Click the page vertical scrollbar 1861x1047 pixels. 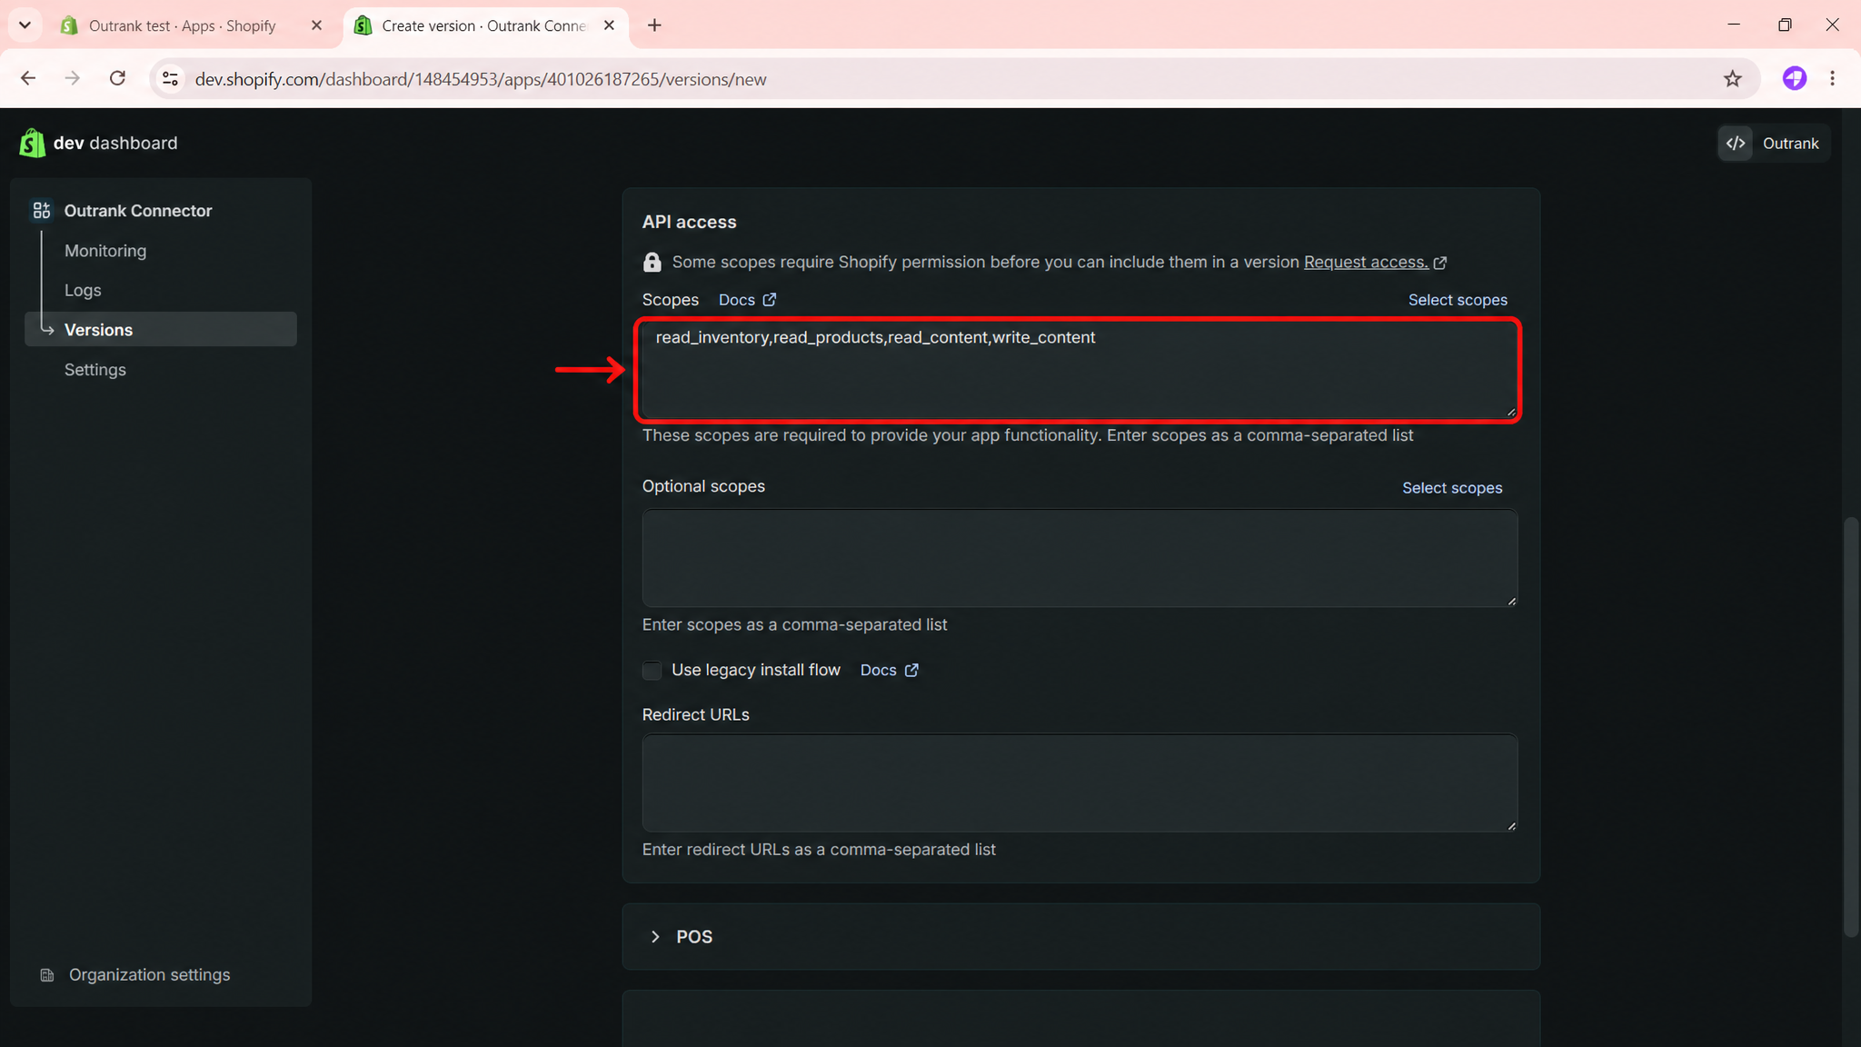(1851, 727)
